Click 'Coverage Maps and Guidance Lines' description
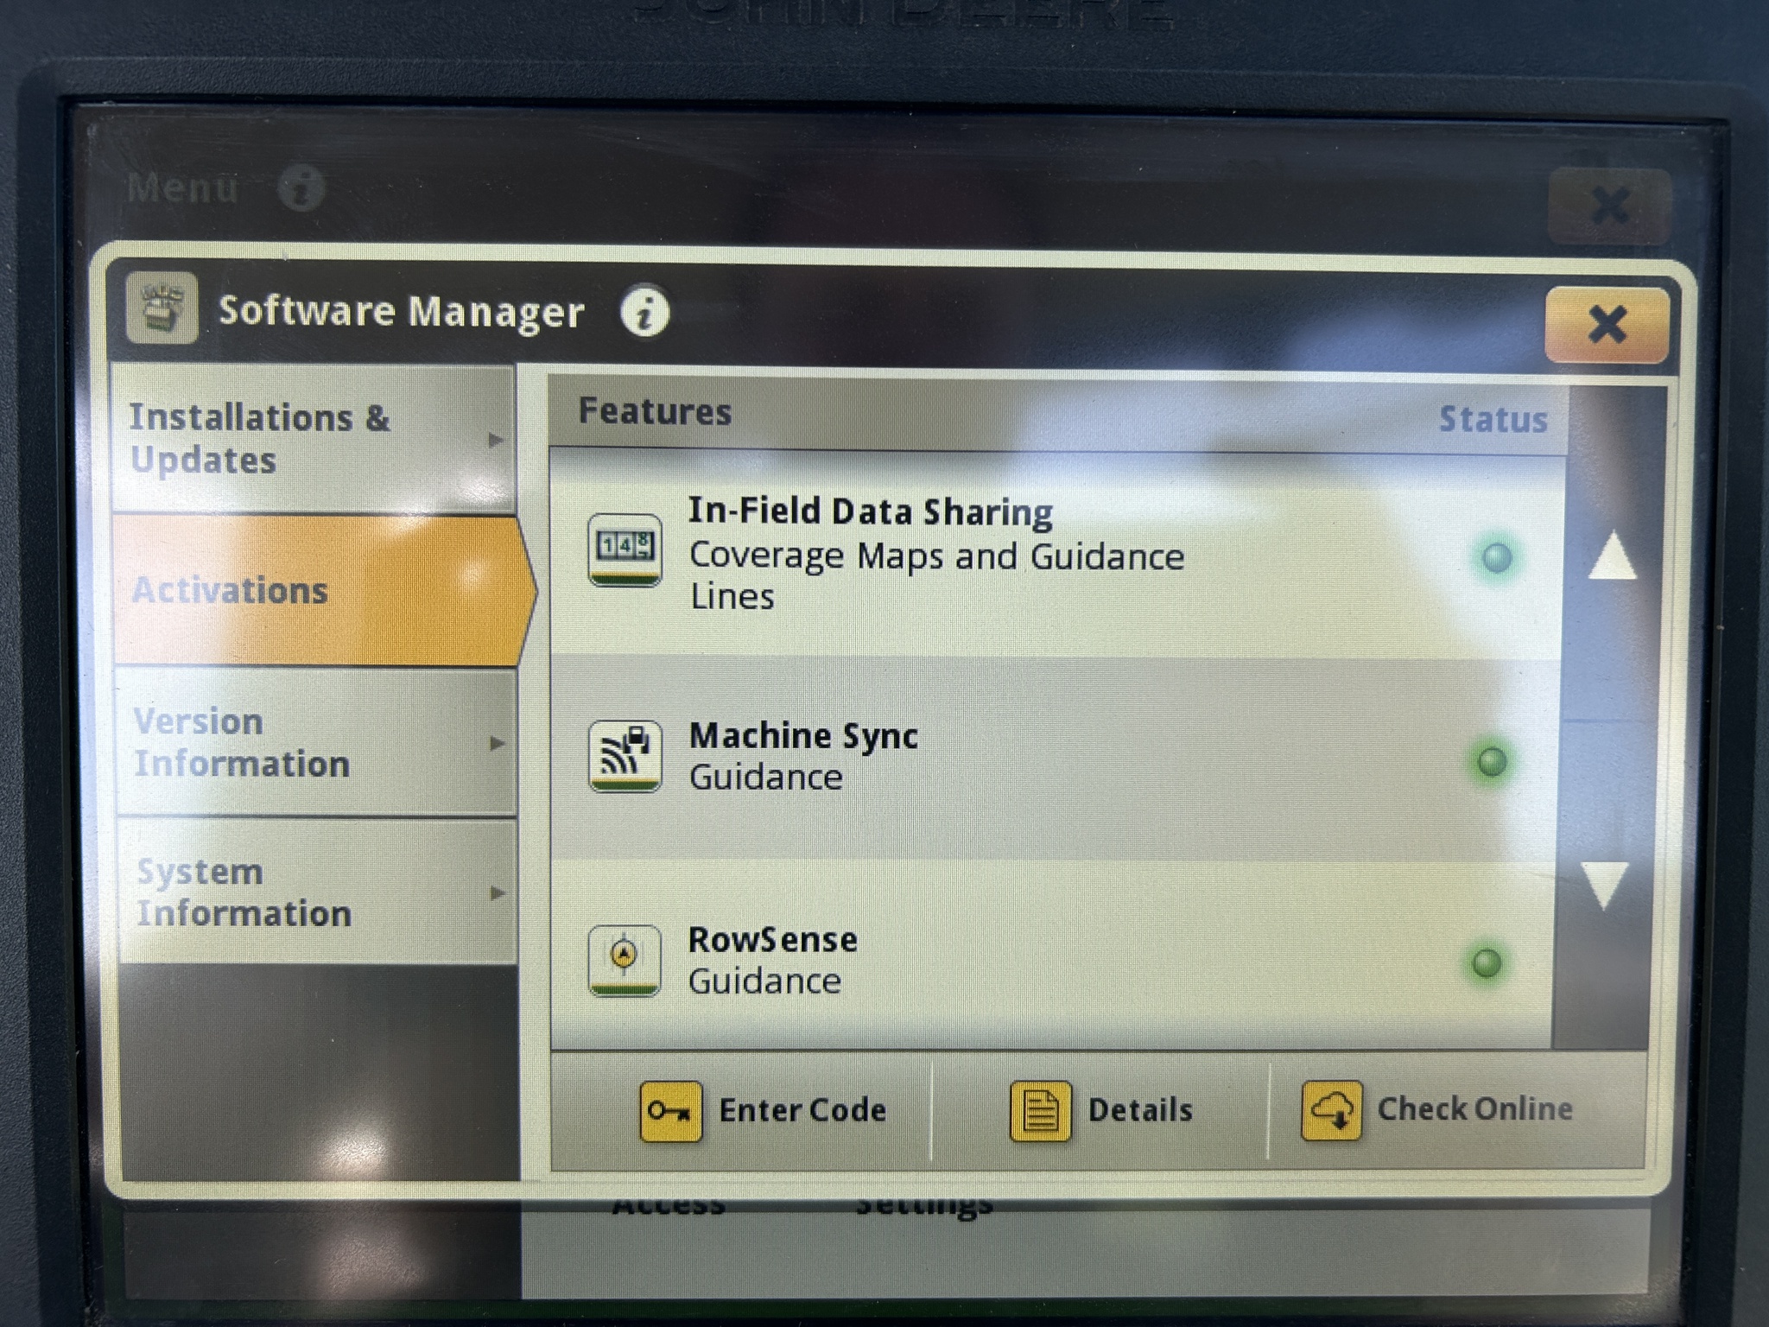This screenshot has height=1327, width=1769. [936, 576]
